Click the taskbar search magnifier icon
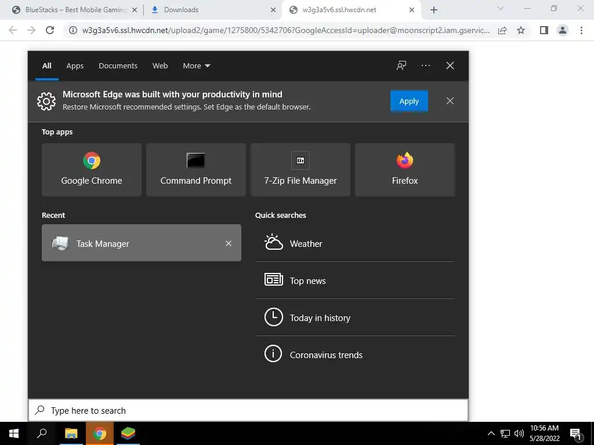The image size is (594, 445). (x=42, y=433)
